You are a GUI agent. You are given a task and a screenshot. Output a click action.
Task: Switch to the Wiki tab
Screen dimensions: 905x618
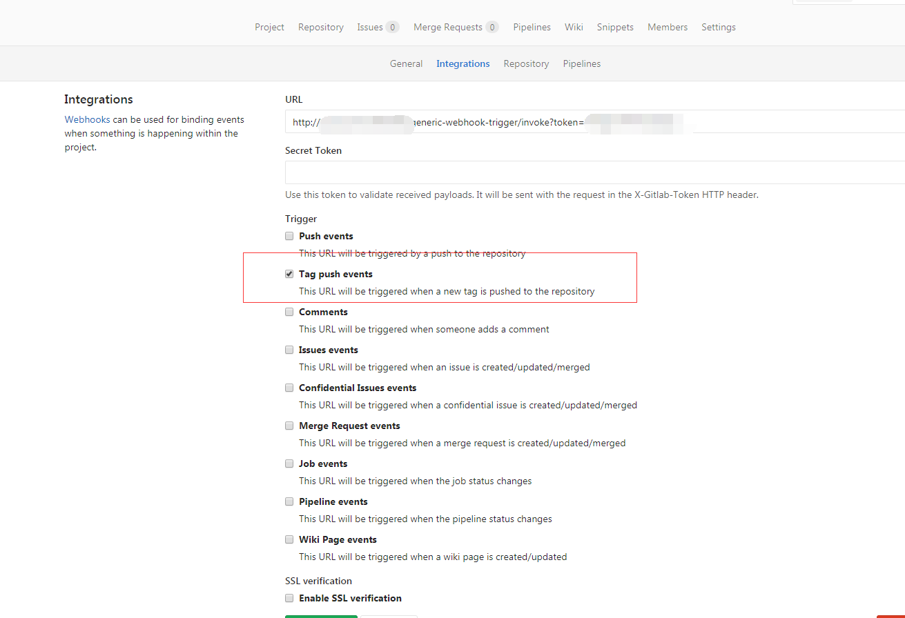(574, 27)
